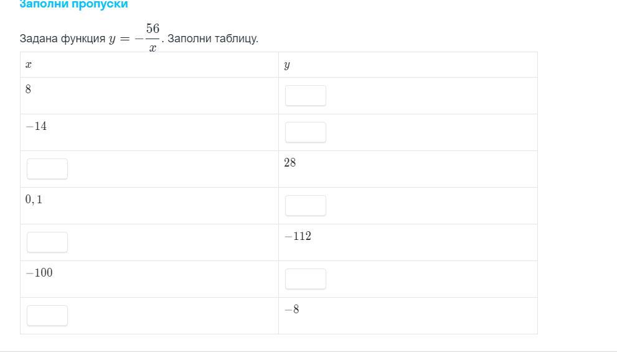Image resolution: width=617 pixels, height=358 pixels.
Task: Click the fraction 56/x in the formula
Action: (153, 38)
